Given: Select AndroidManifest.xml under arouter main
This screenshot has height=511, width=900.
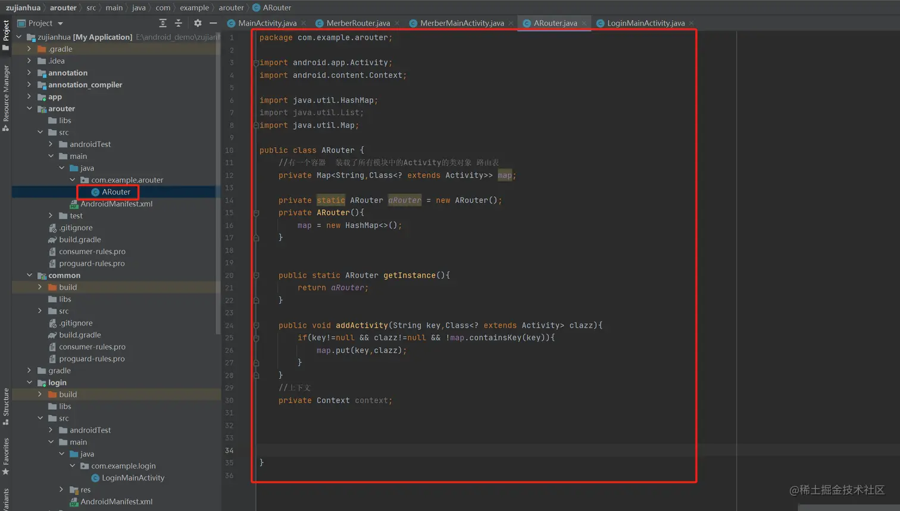Looking at the screenshot, I should point(116,204).
